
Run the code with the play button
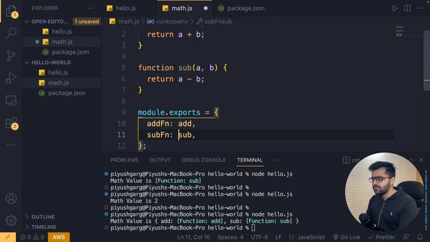[394, 8]
